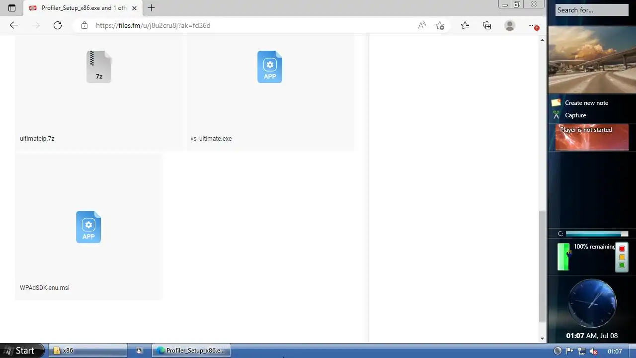Close the Profiler_Setup_x86.exe tab
This screenshot has width=636, height=358.
tap(134, 8)
